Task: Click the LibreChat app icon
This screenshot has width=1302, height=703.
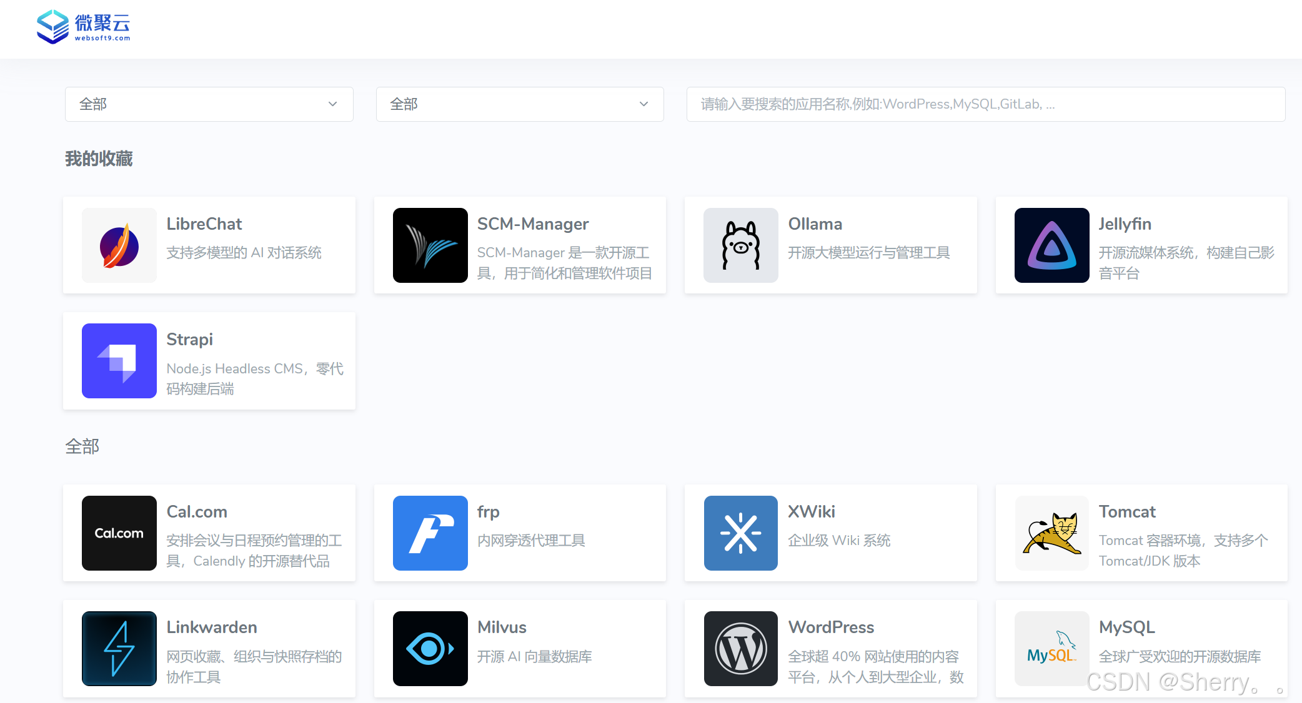Action: [x=119, y=245]
